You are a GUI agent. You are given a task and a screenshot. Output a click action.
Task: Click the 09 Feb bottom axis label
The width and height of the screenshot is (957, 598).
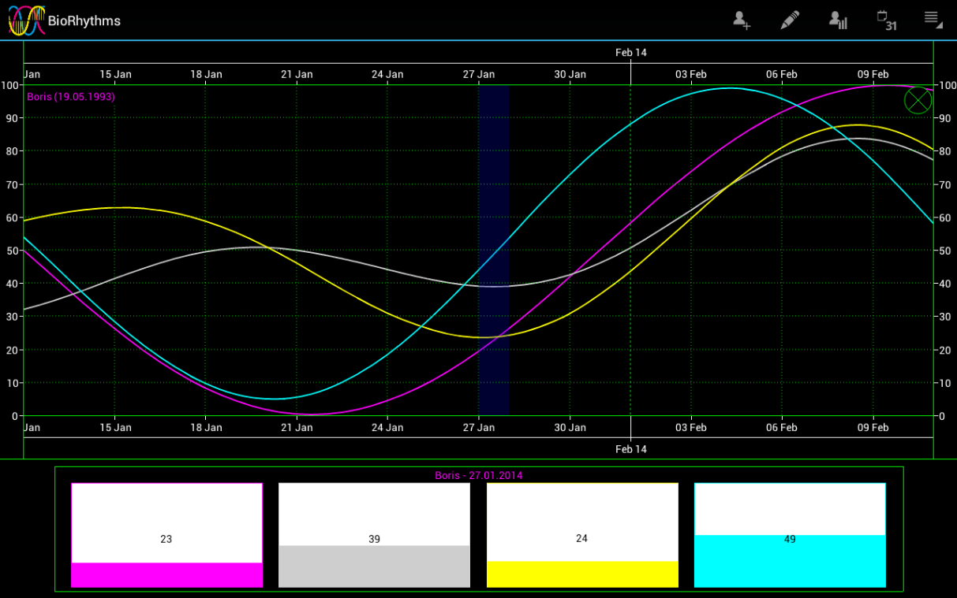[x=873, y=428]
